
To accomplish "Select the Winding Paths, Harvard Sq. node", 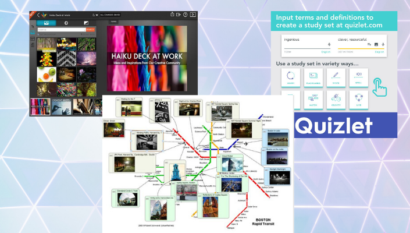I will [147, 141].
